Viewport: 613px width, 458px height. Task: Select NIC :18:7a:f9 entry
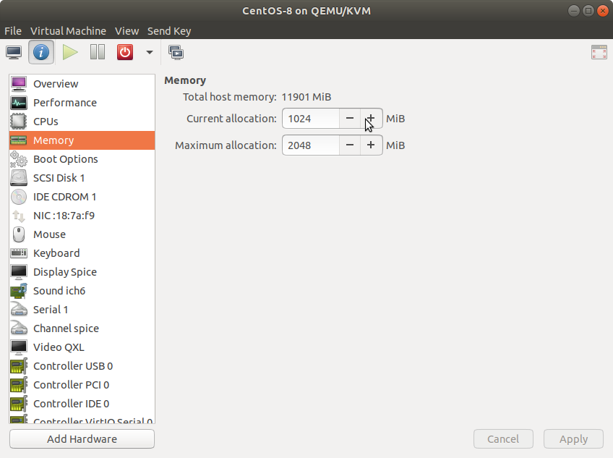pyautogui.click(x=82, y=216)
